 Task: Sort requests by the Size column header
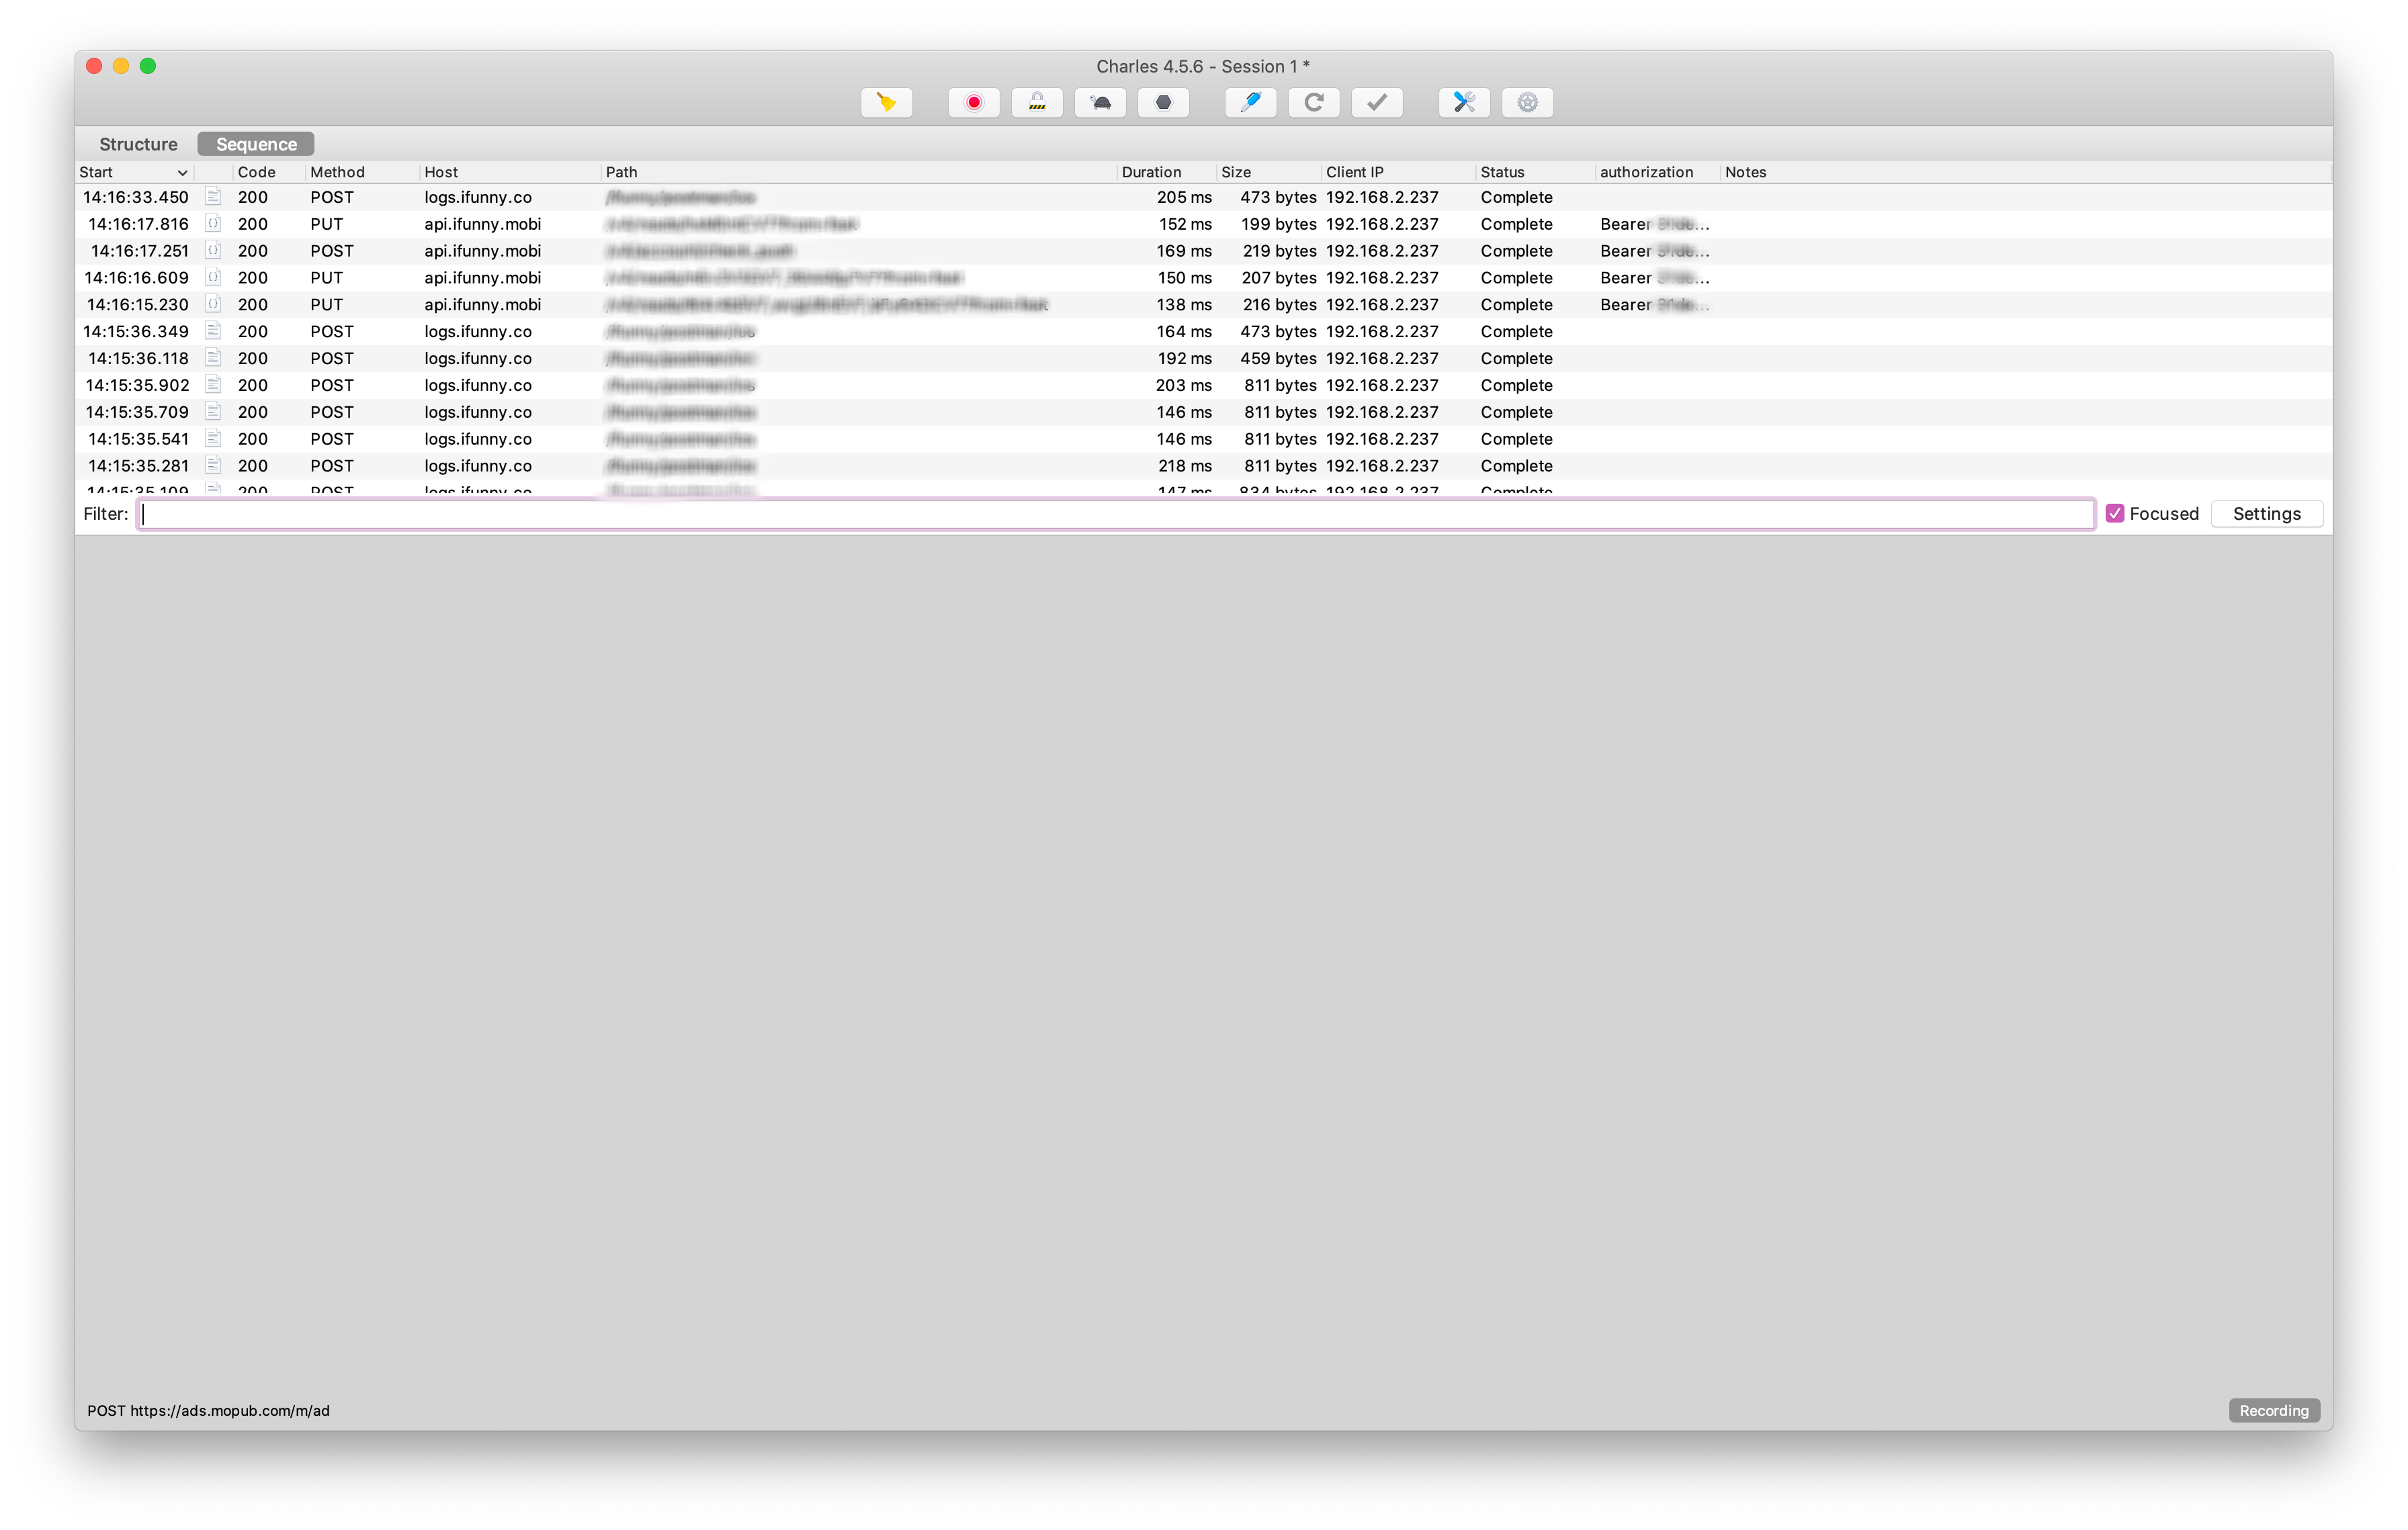pyautogui.click(x=1236, y=173)
